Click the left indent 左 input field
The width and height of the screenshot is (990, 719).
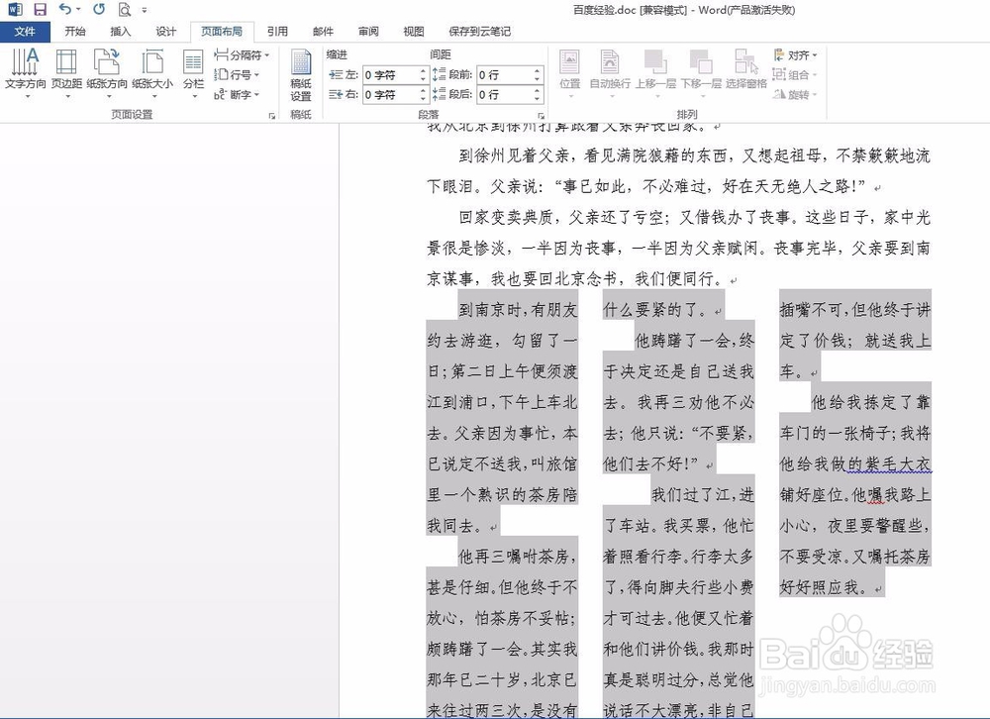coord(390,74)
